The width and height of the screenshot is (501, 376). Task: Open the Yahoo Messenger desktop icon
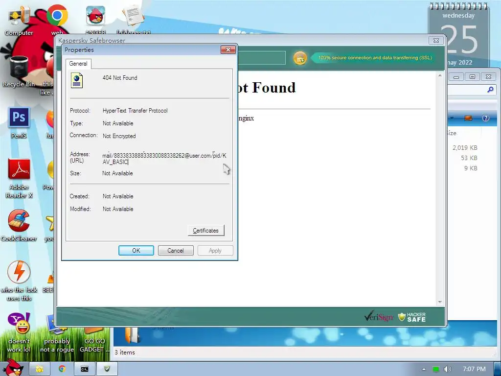click(x=19, y=332)
